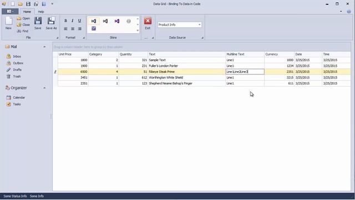Select the "Fuller's London Porter" cell

[x=187, y=66]
